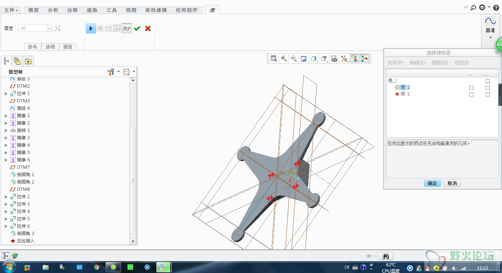Toggle the glasses verify-preview icon
The width and height of the screenshot is (502, 273).
point(127,28)
